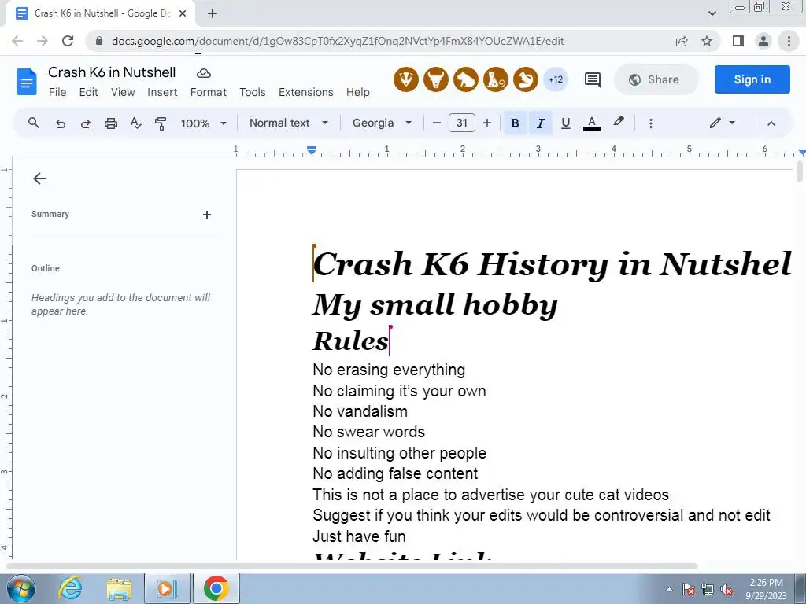Click the second anonymous buffalo avatar

436,79
